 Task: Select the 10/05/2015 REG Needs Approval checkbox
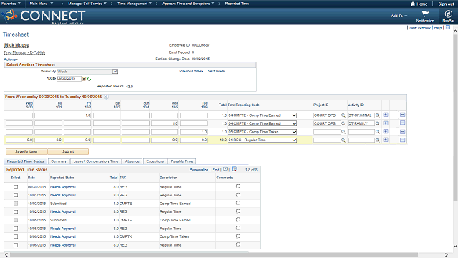click(x=16, y=229)
